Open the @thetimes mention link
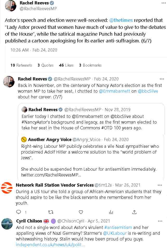Viewport: 167px width, 248px height. pos(121,20)
